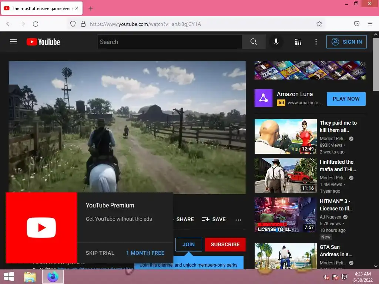Click SKIP TRIAL in the Premium popup
This screenshot has width=379, height=284.
pos(100,253)
